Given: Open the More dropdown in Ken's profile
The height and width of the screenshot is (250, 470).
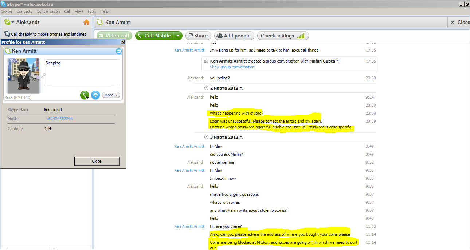Looking at the screenshot, I should (x=111, y=95).
